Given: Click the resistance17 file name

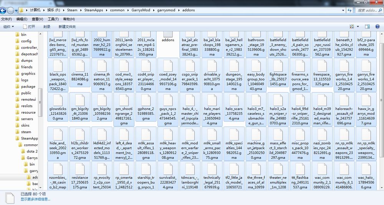Looking at the screenshot, I should click(x=80, y=182).
